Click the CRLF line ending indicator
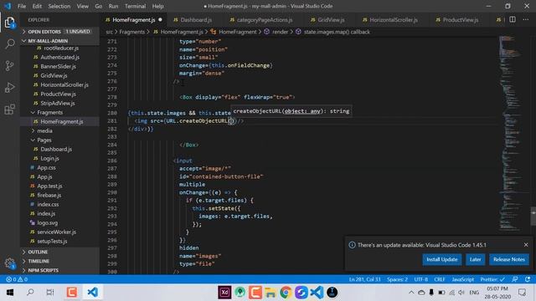Screen dimensions: 536x301 point(440,279)
